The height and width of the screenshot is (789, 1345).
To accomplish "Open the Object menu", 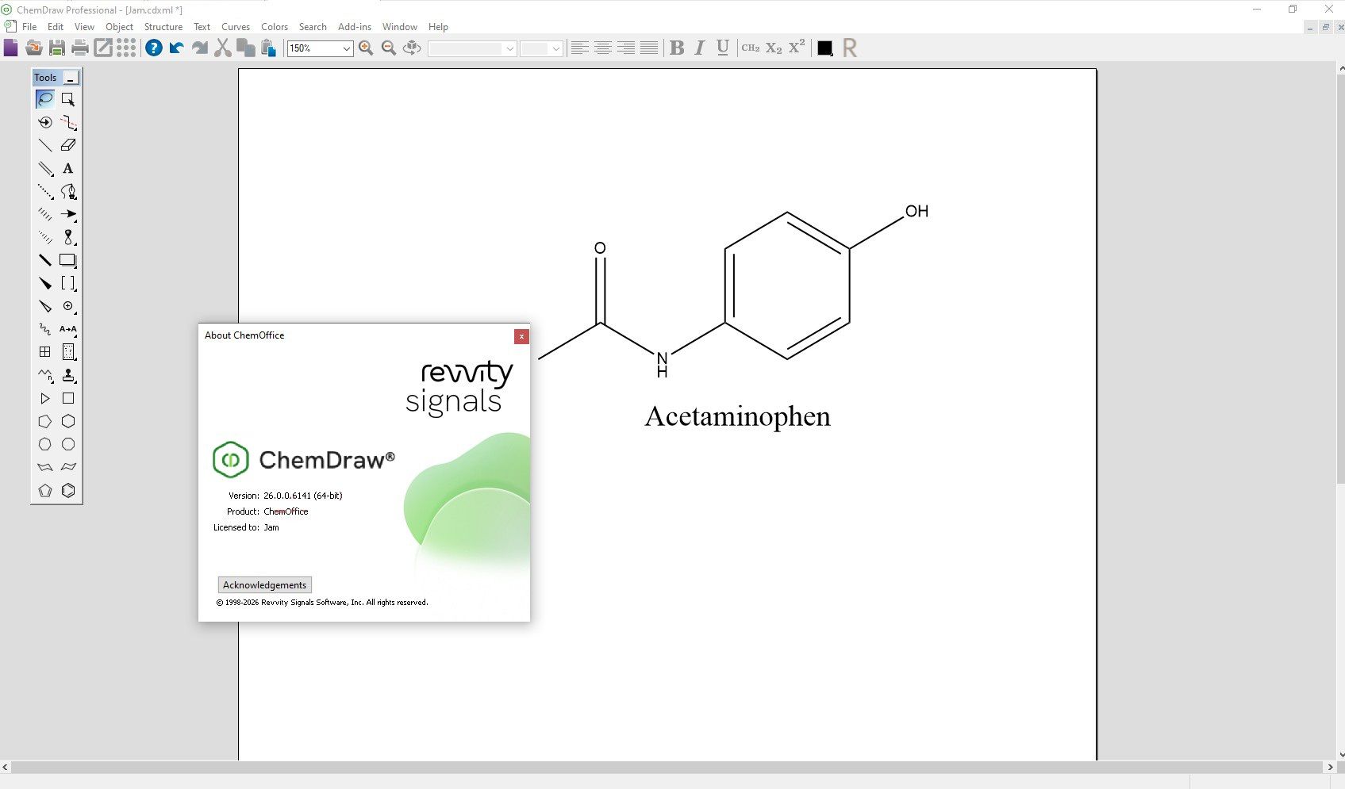I will tap(119, 26).
